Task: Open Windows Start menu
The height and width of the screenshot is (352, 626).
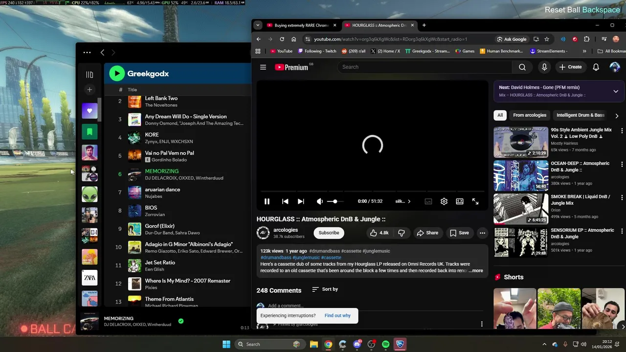Action: 226,344
